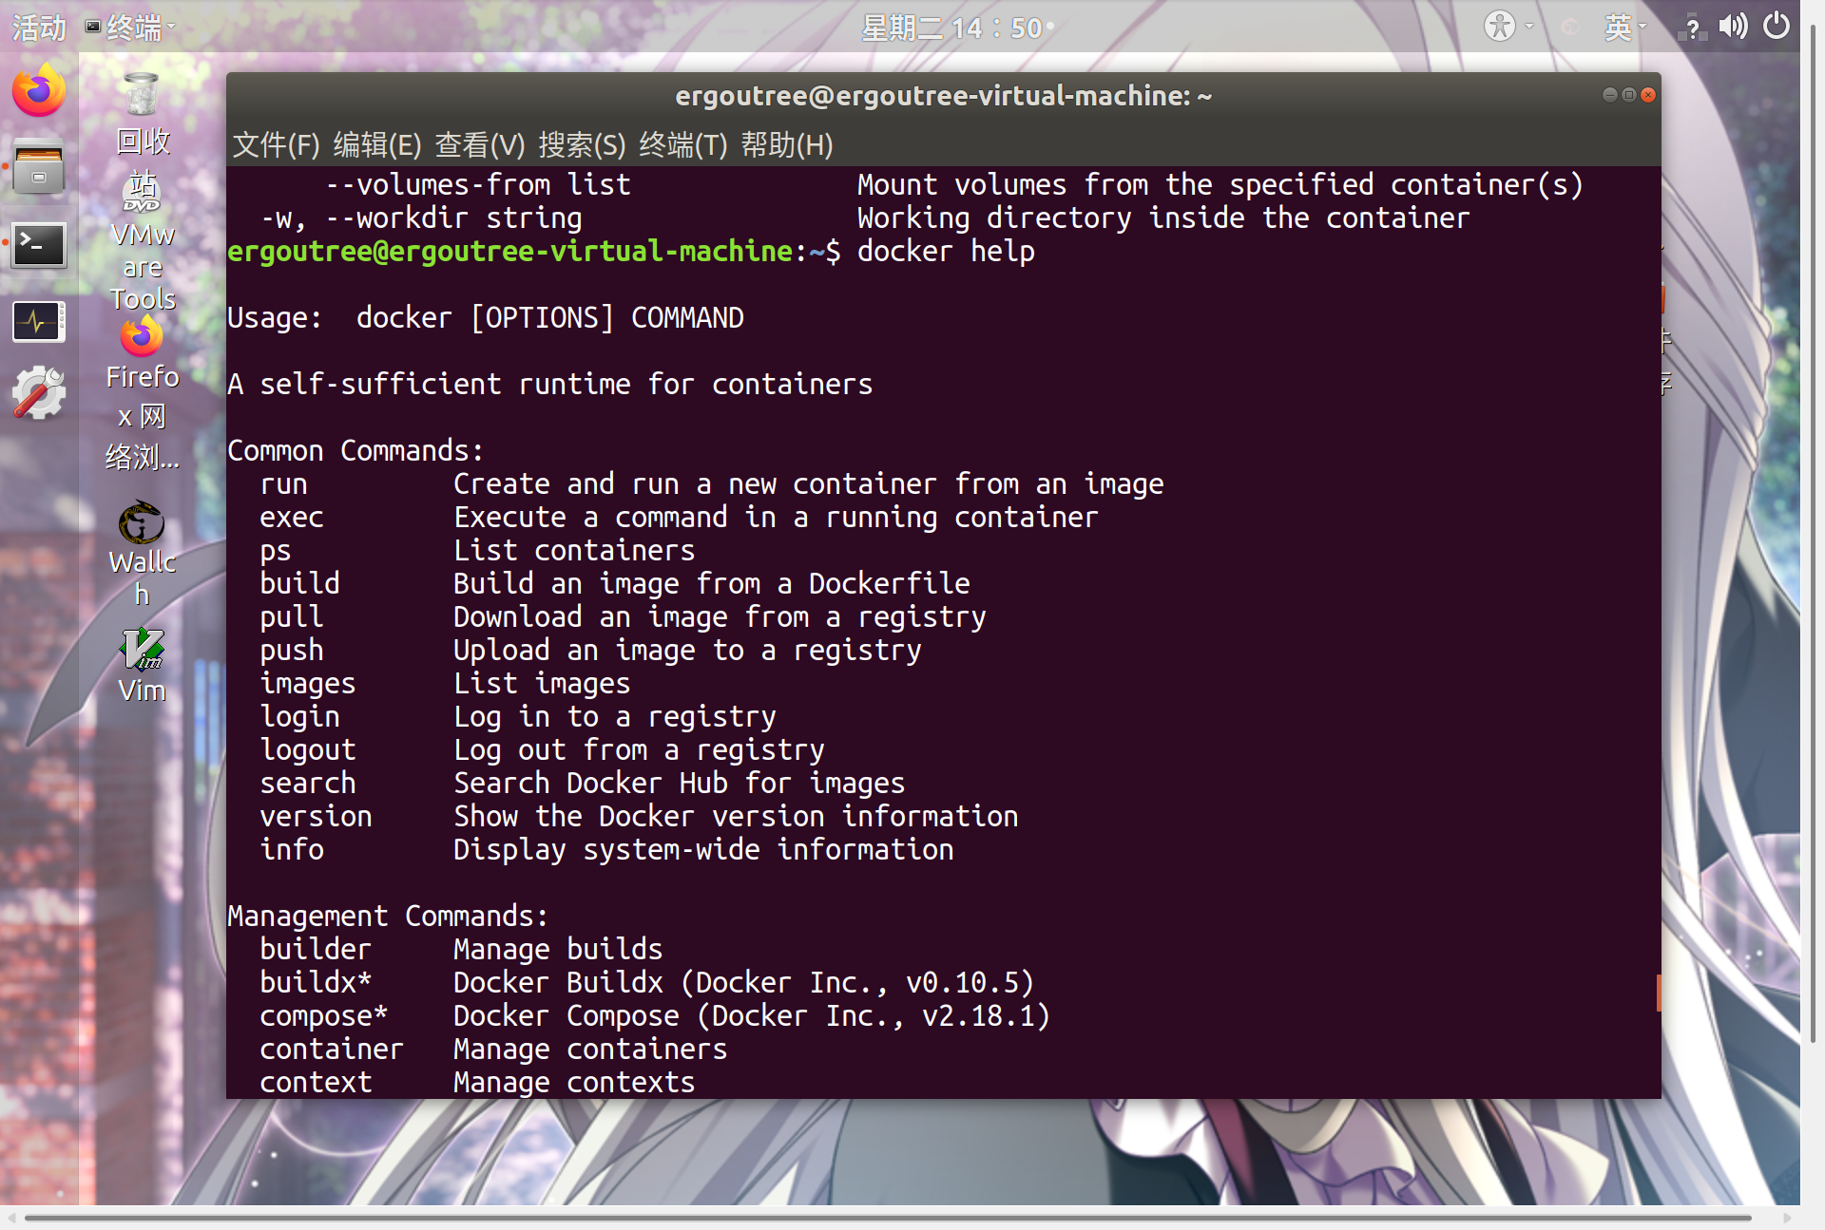Click the volume speaker icon
The height and width of the screenshot is (1230, 1825).
coord(1733,27)
